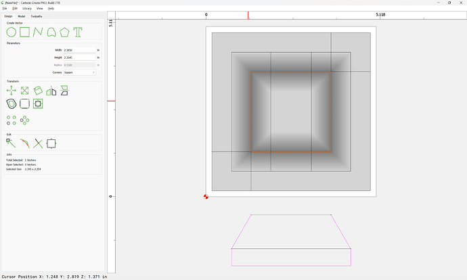The width and height of the screenshot is (467, 280).
Task: Switch to the Design tab
Action: (8, 16)
